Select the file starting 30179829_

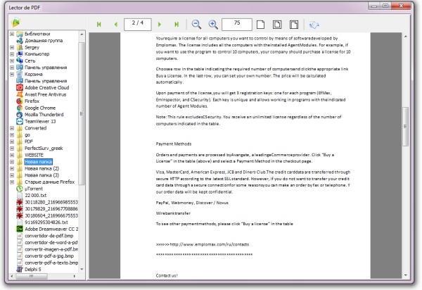pos(51,209)
